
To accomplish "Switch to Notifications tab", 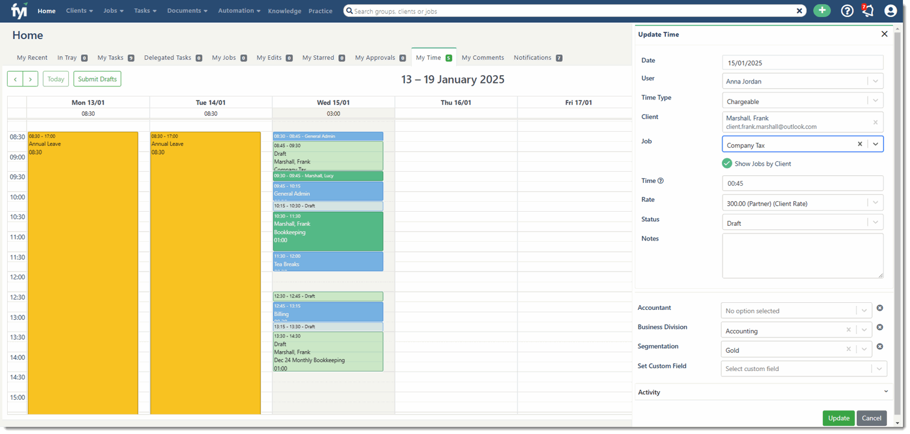I will pyautogui.click(x=538, y=58).
